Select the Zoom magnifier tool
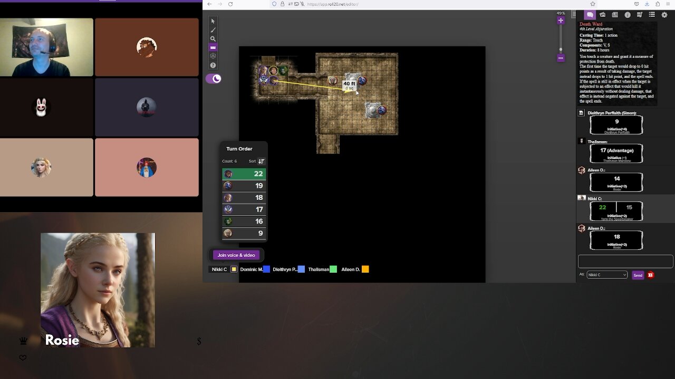The height and width of the screenshot is (379, 675). [213, 38]
